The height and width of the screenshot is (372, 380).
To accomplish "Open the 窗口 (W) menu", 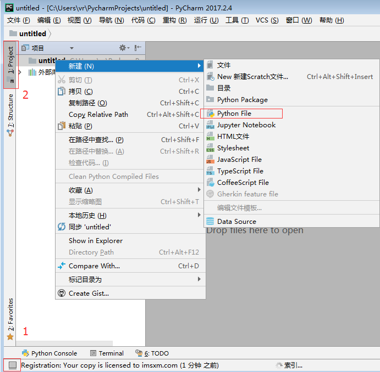I will point(299,20).
